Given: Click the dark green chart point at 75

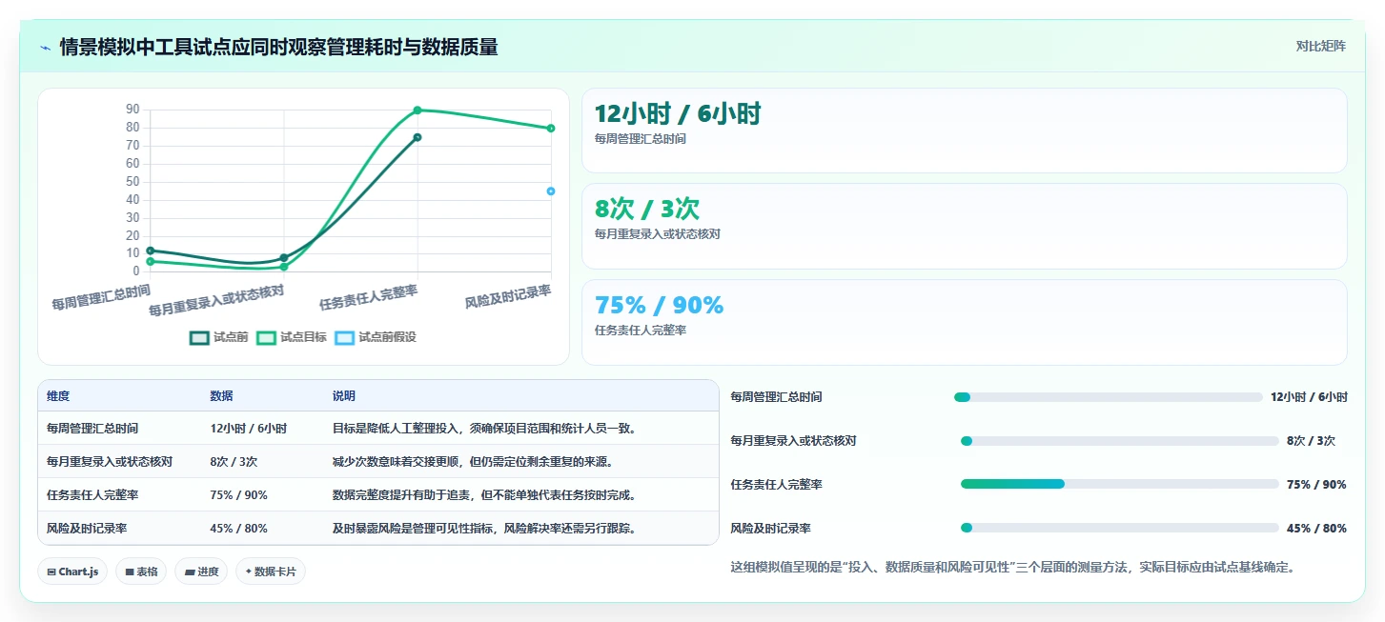Looking at the screenshot, I should click(418, 137).
